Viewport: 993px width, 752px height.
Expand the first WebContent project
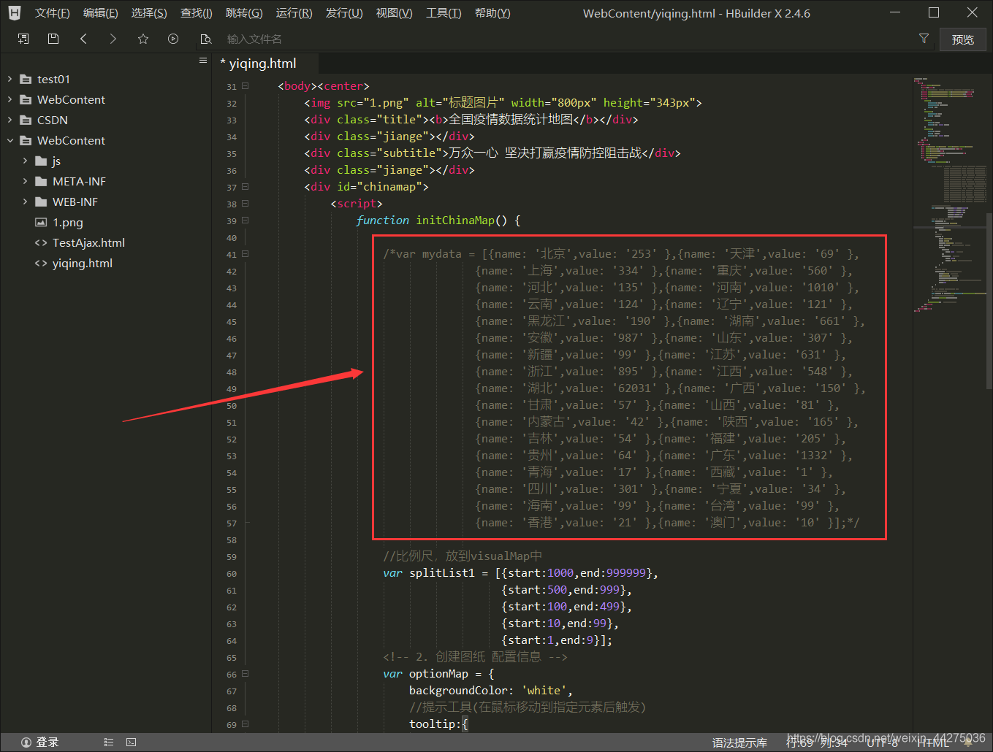pyautogui.click(x=9, y=99)
